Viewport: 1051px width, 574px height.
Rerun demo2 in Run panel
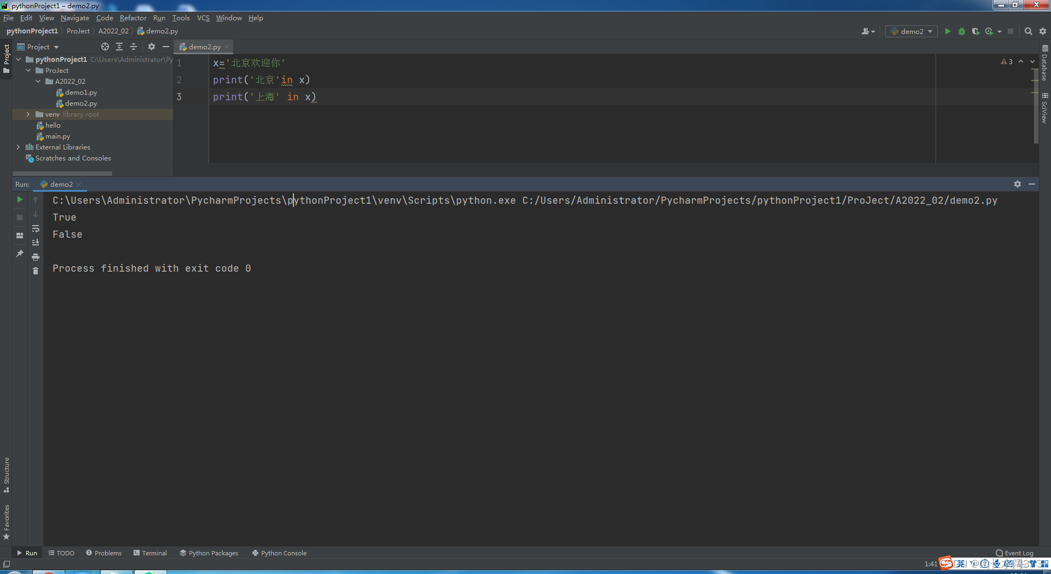pos(20,199)
